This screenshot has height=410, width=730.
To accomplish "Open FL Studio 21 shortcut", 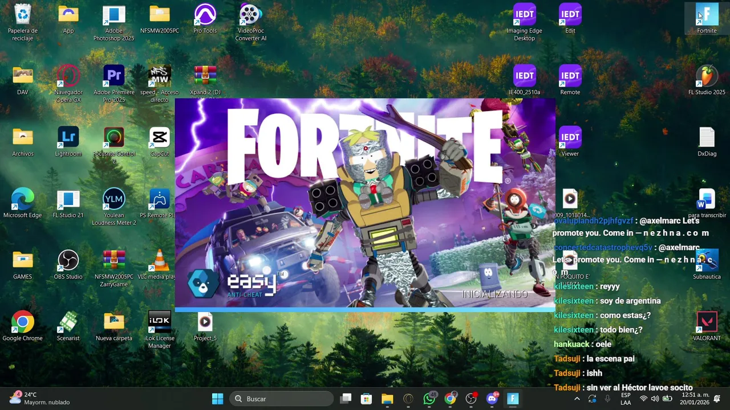I will [68, 203].
